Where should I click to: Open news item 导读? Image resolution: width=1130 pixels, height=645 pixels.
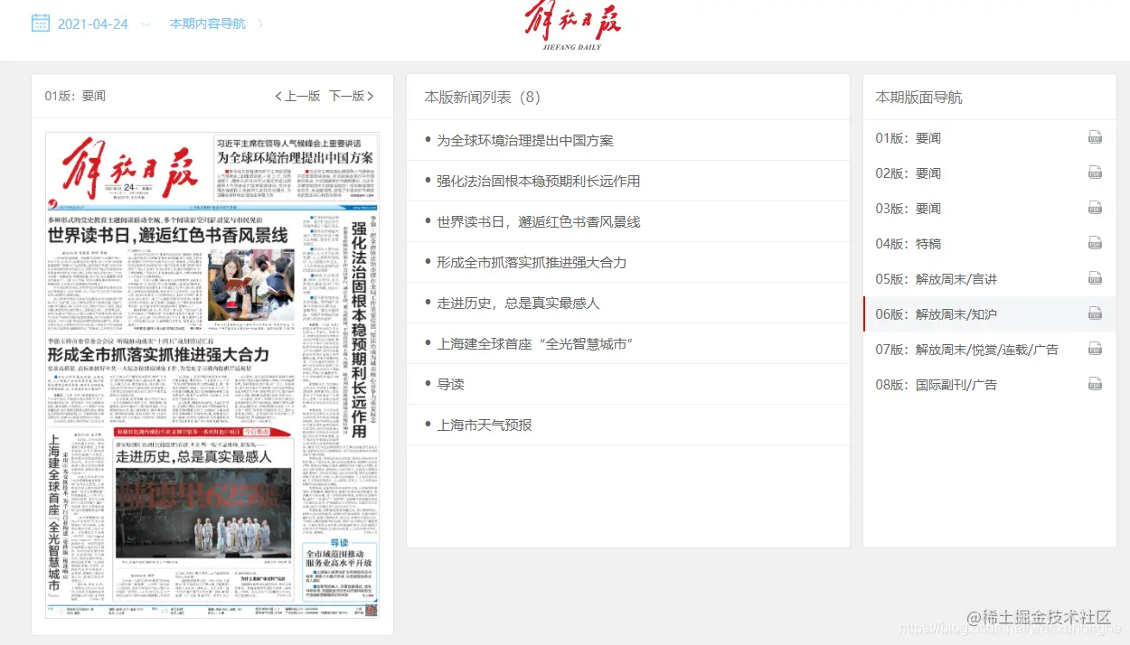[x=450, y=385]
